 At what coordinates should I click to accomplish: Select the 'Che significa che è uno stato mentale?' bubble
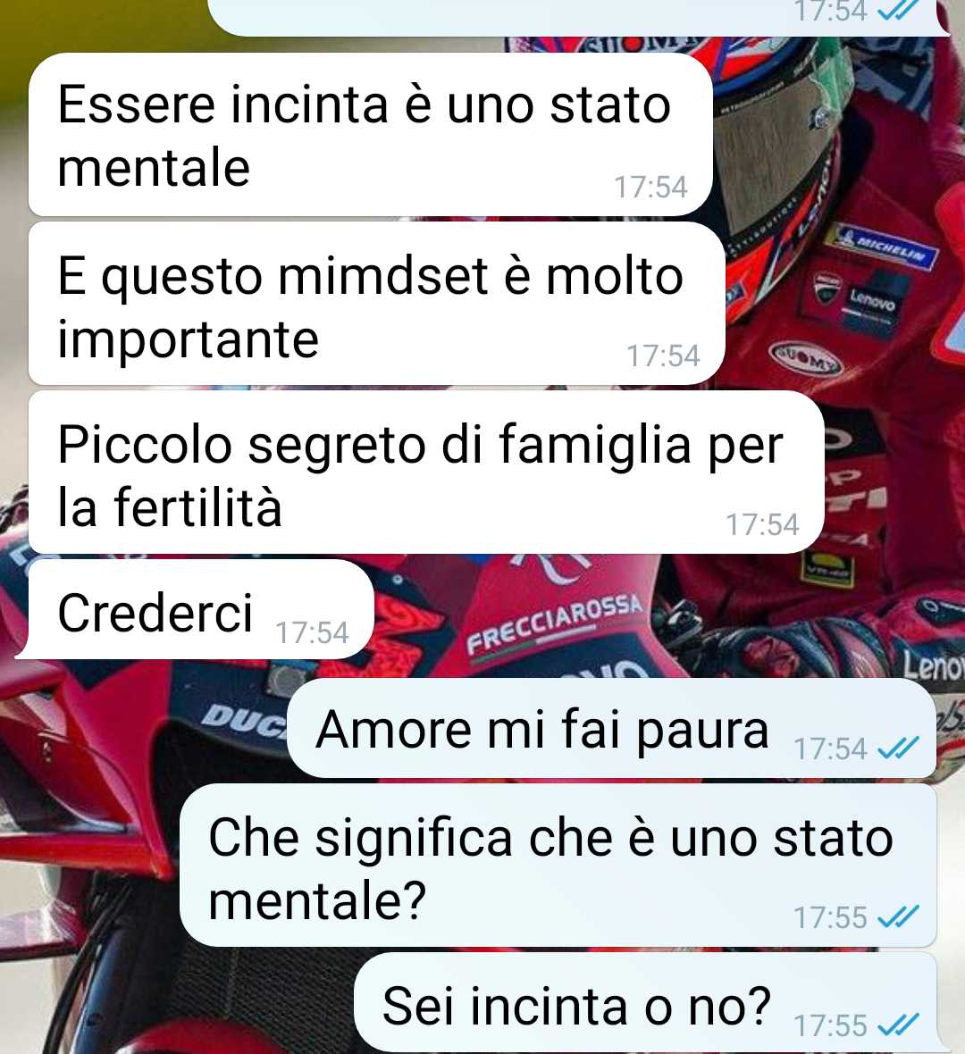click(558, 866)
